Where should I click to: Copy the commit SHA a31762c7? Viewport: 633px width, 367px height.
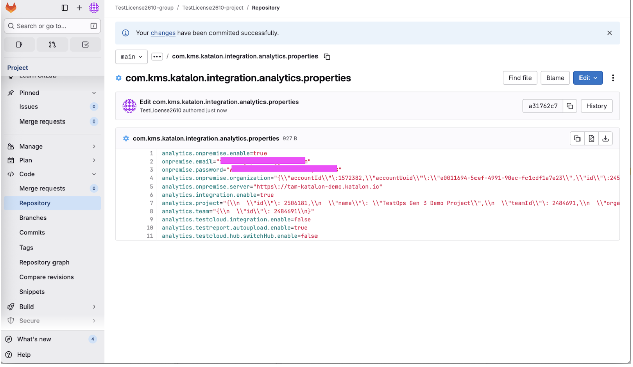570,106
